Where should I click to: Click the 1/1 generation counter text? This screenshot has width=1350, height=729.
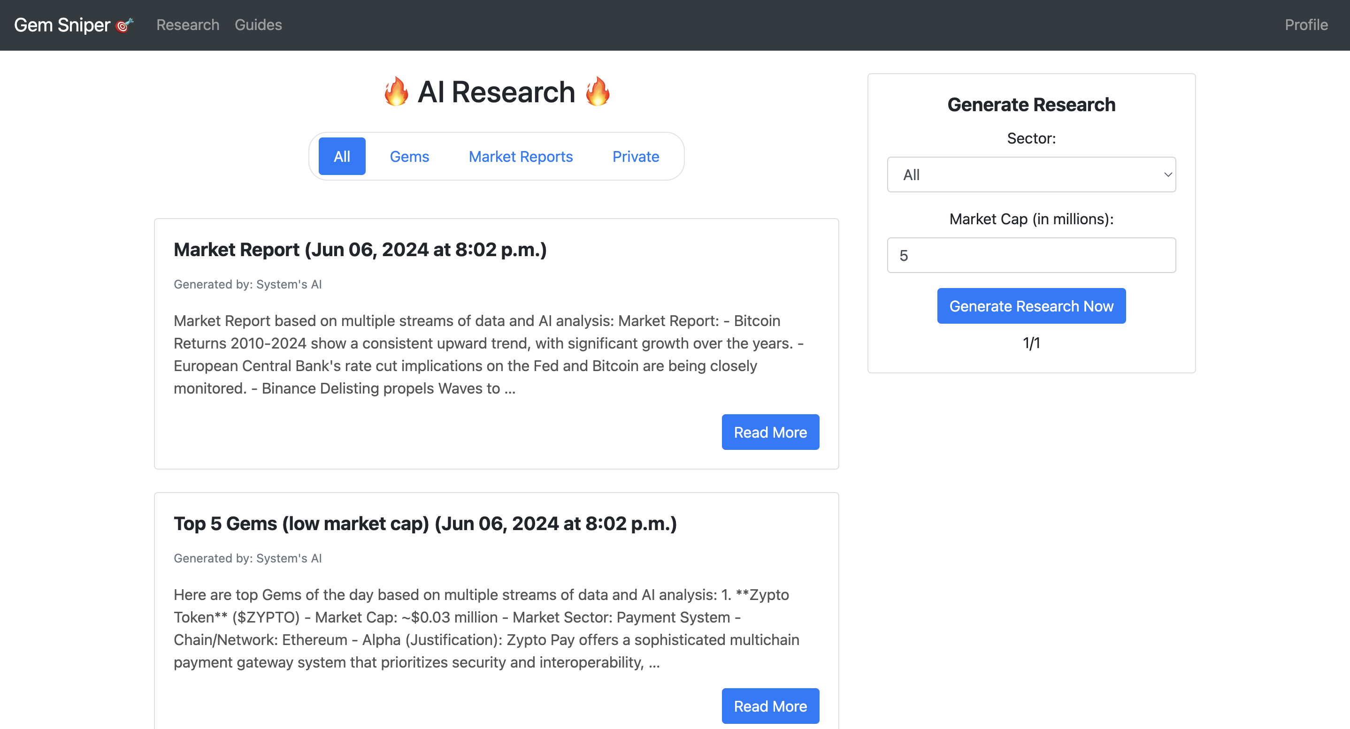[1031, 343]
